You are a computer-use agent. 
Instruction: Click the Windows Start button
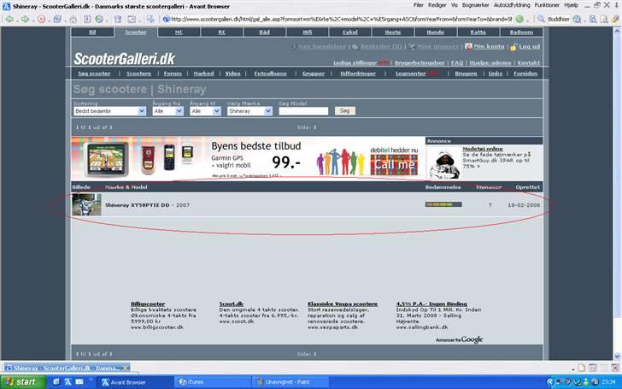tap(20, 381)
